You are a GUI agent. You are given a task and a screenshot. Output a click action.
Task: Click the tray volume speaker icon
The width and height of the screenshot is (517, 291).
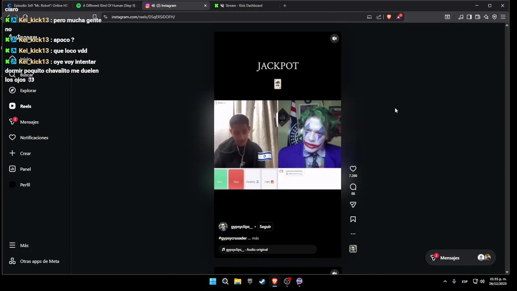[x=482, y=281]
